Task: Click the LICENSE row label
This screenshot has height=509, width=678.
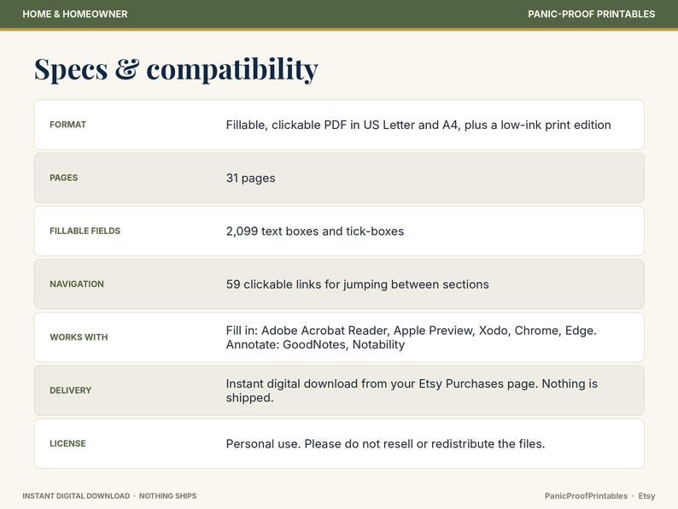Action: tap(67, 444)
